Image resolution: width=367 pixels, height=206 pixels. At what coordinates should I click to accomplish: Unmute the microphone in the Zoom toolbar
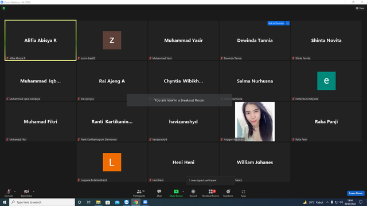click(x=9, y=193)
